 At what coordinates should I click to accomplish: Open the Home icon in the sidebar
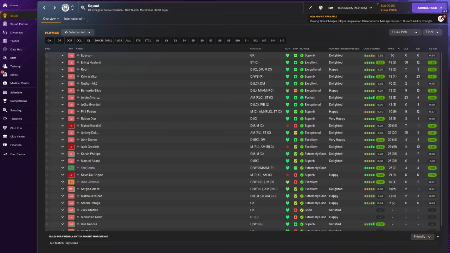click(x=5, y=5)
